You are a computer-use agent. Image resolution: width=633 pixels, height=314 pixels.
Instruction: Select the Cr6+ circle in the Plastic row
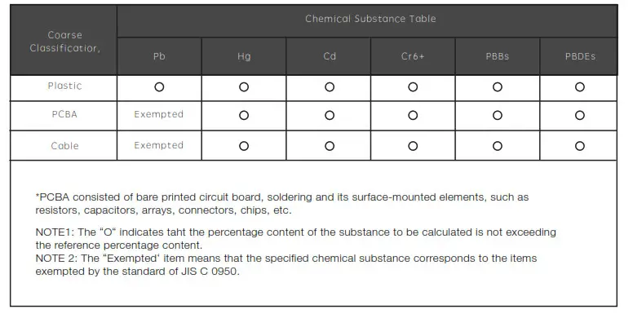[413, 86]
